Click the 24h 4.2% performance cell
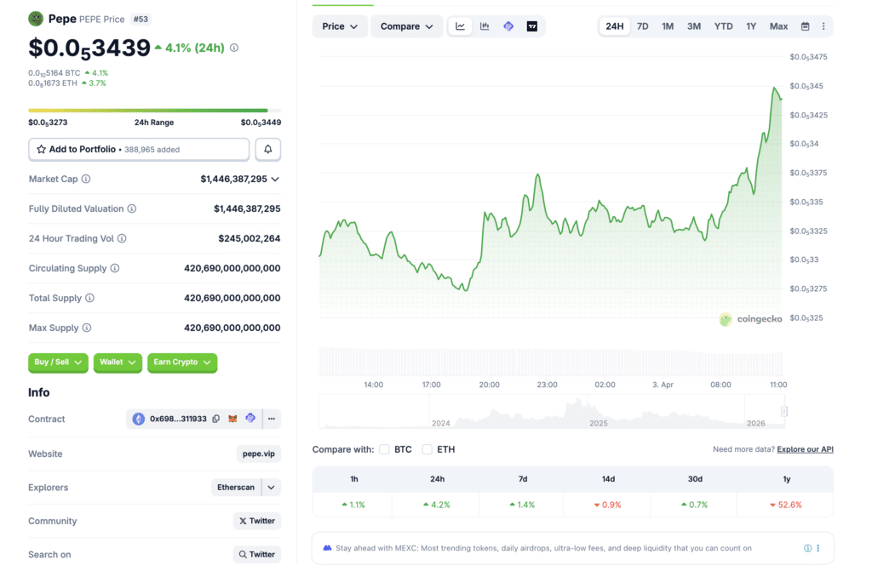 pyautogui.click(x=437, y=505)
